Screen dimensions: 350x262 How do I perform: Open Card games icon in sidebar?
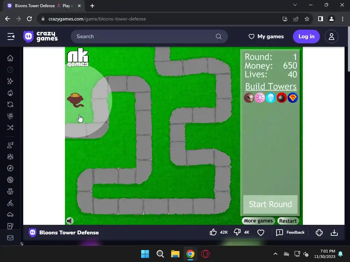[10, 226]
